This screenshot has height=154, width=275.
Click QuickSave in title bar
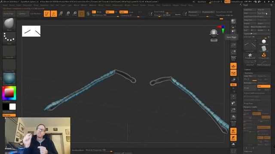(x=202, y=2)
